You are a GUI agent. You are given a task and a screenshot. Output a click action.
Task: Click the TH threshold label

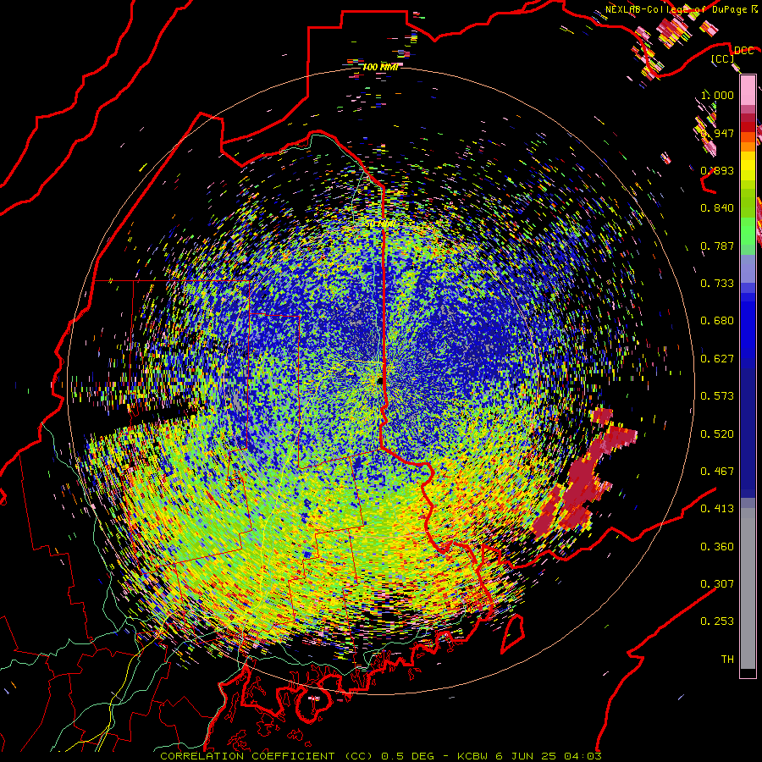[727, 660]
